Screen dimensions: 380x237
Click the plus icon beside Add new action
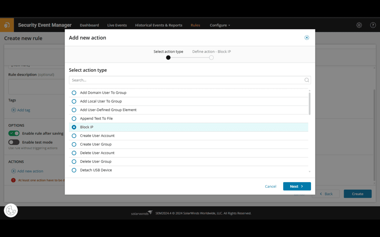tap(14, 171)
